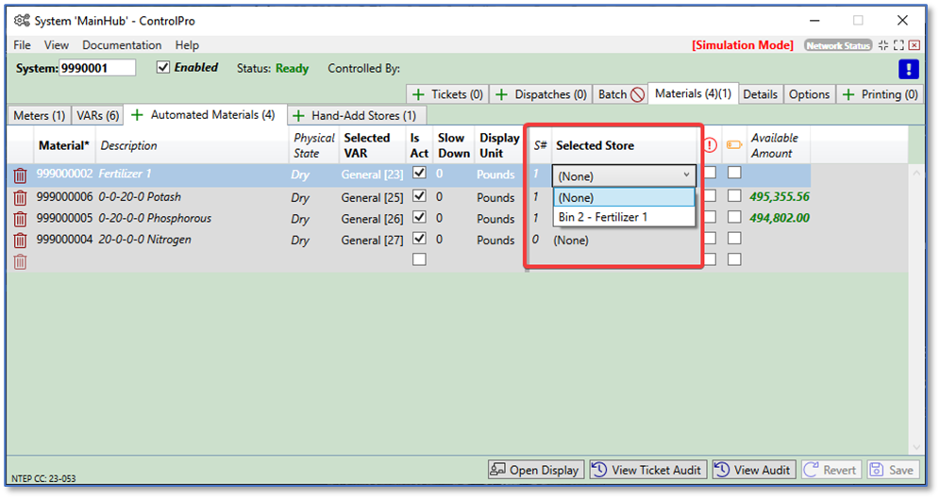Viewport: 940px width, 499px height.
Task: Toggle the system Enabled checkbox
Action: coord(163,68)
